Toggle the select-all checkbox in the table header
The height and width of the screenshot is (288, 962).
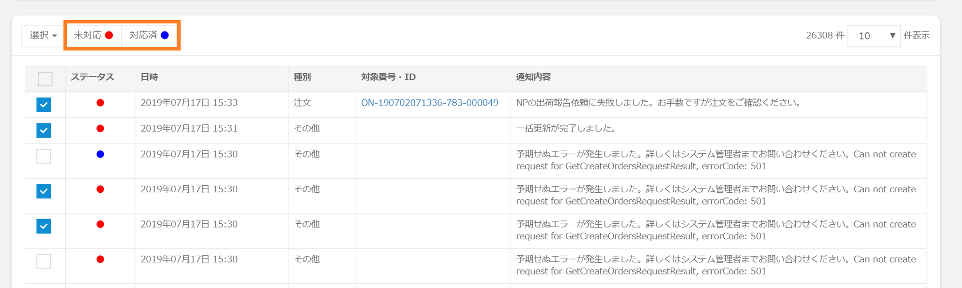(45, 79)
